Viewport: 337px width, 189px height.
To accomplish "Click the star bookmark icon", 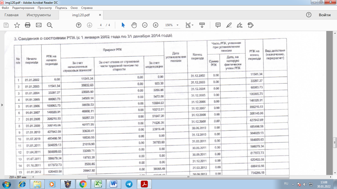I will [x=17, y=25].
